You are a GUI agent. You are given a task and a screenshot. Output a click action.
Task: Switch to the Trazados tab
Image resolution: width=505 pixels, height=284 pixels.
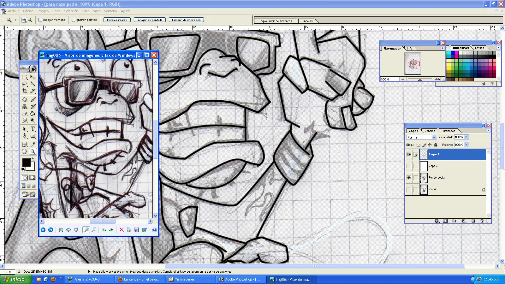point(449,131)
